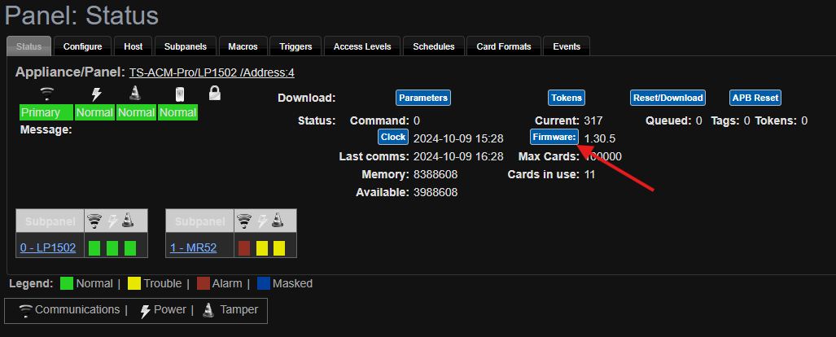Click clock time 2024-10-09 15:28

(458, 138)
